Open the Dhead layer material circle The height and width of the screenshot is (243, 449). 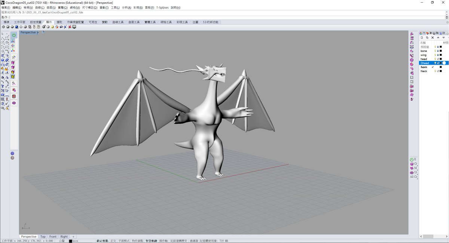coord(444,63)
